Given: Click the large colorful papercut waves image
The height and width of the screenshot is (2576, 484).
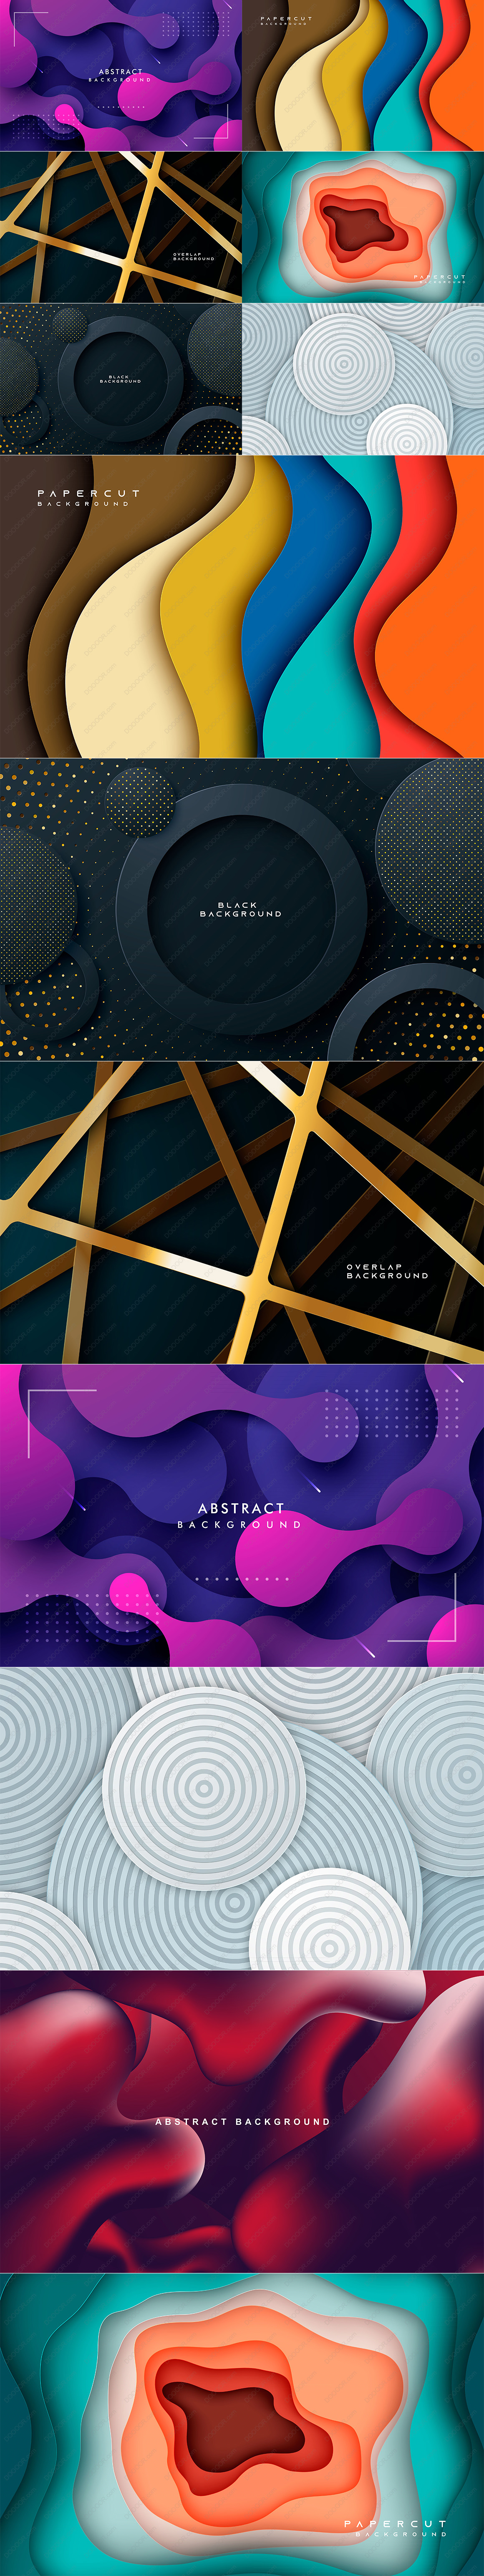Looking at the screenshot, I should (242, 606).
